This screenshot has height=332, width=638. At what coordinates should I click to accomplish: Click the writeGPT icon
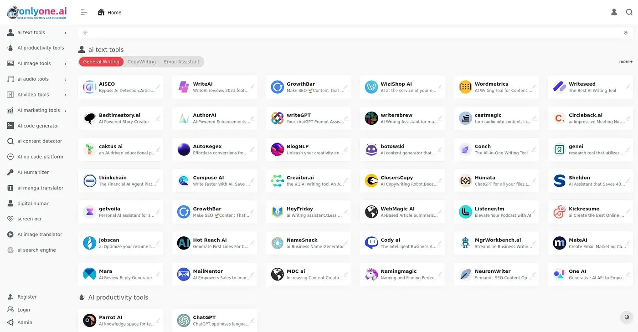[278, 118]
